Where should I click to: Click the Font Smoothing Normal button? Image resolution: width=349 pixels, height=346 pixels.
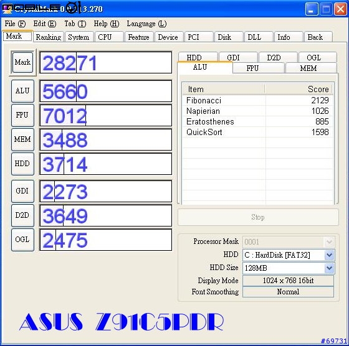[288, 292]
